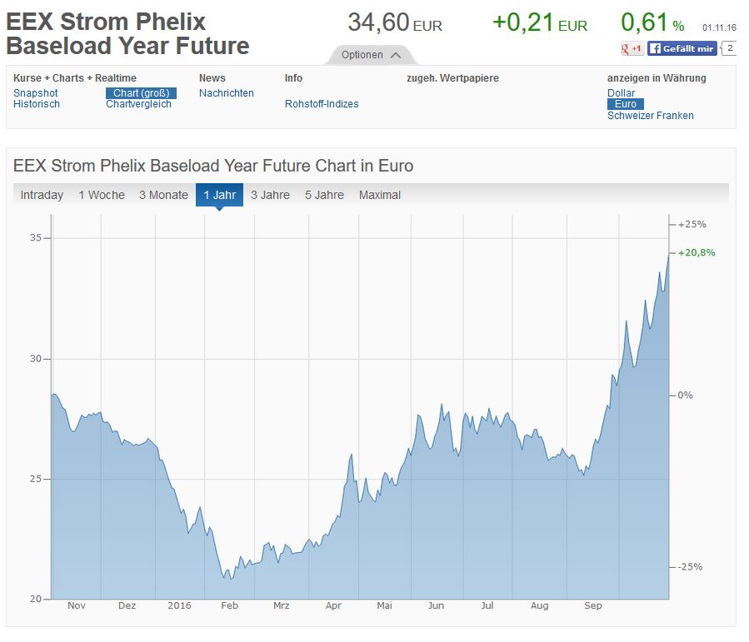Open Nachrichten news link
This screenshot has width=749, height=642.
tap(227, 93)
